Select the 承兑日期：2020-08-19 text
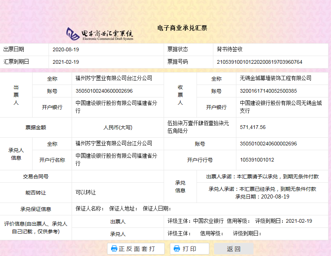Image resolution: width=331 pixels, height=256 pixels. 262,197
